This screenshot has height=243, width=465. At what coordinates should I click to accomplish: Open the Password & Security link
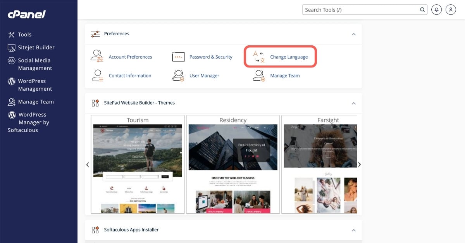[x=211, y=57]
